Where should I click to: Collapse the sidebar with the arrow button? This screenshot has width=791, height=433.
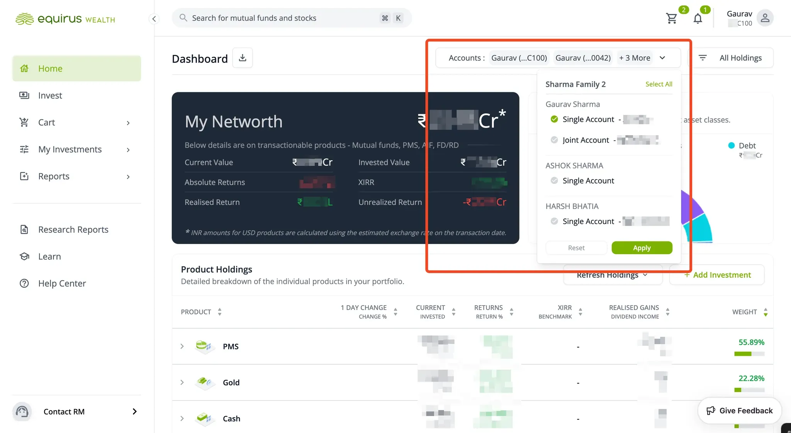click(154, 19)
